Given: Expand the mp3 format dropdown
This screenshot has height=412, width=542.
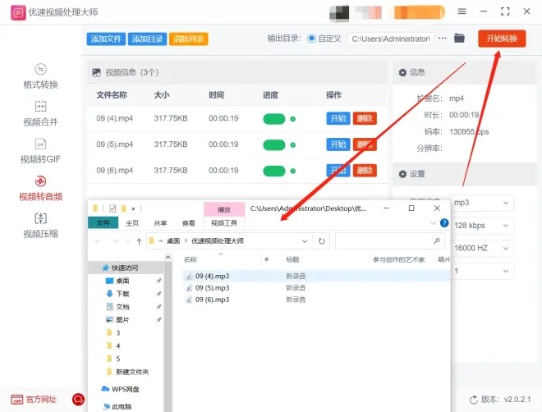Looking at the screenshot, I should pyautogui.click(x=482, y=202).
